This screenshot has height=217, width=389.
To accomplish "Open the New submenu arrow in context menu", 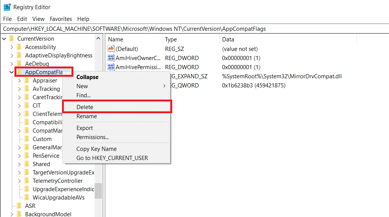I will click(164, 86).
